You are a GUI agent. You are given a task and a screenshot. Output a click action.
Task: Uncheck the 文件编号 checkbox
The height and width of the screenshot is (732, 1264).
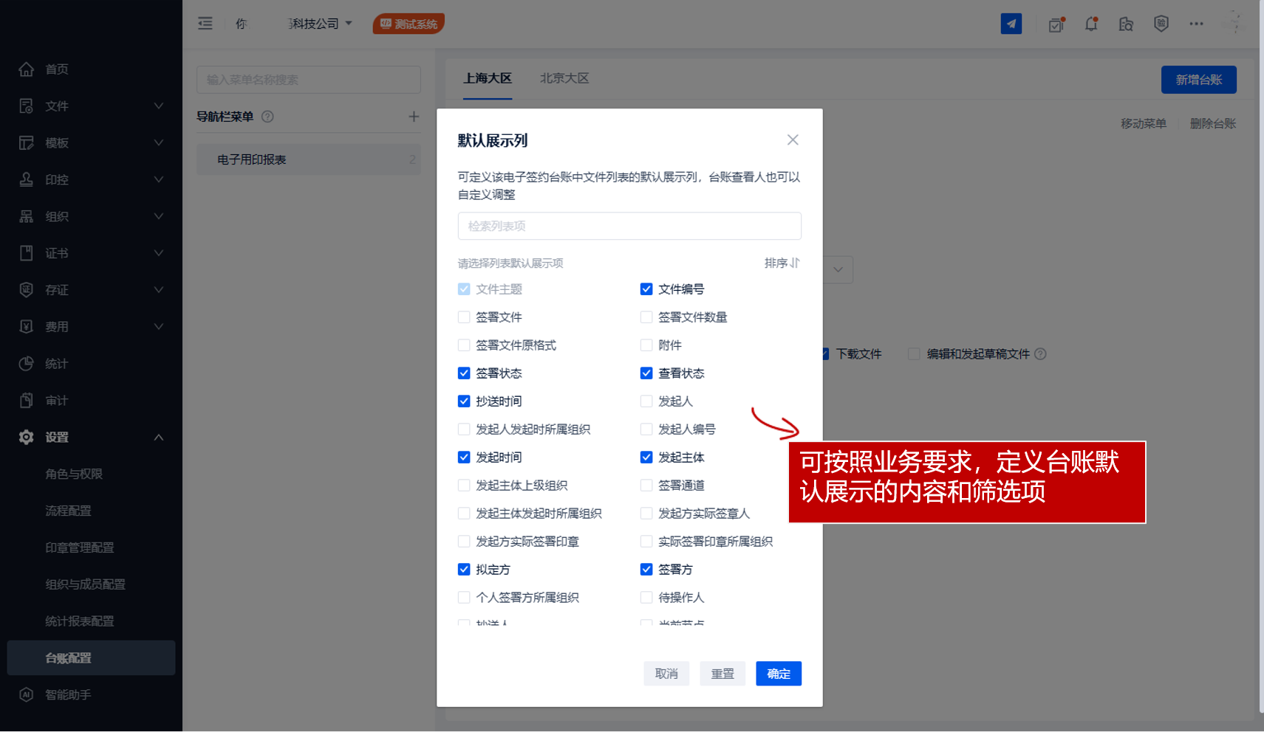point(646,289)
